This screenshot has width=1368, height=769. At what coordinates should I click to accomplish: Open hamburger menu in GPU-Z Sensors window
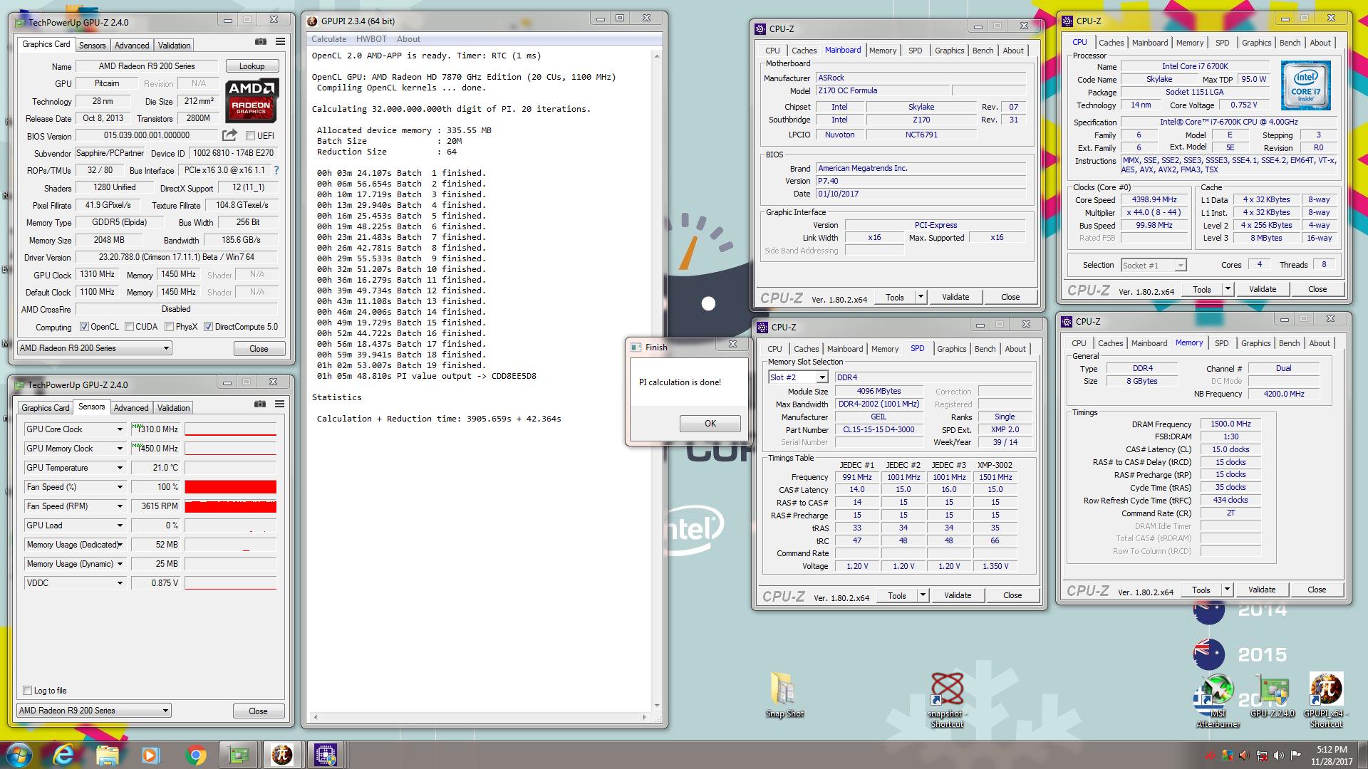click(279, 404)
